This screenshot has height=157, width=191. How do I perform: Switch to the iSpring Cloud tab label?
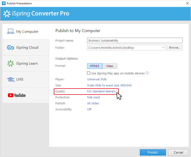pyautogui.click(x=27, y=48)
